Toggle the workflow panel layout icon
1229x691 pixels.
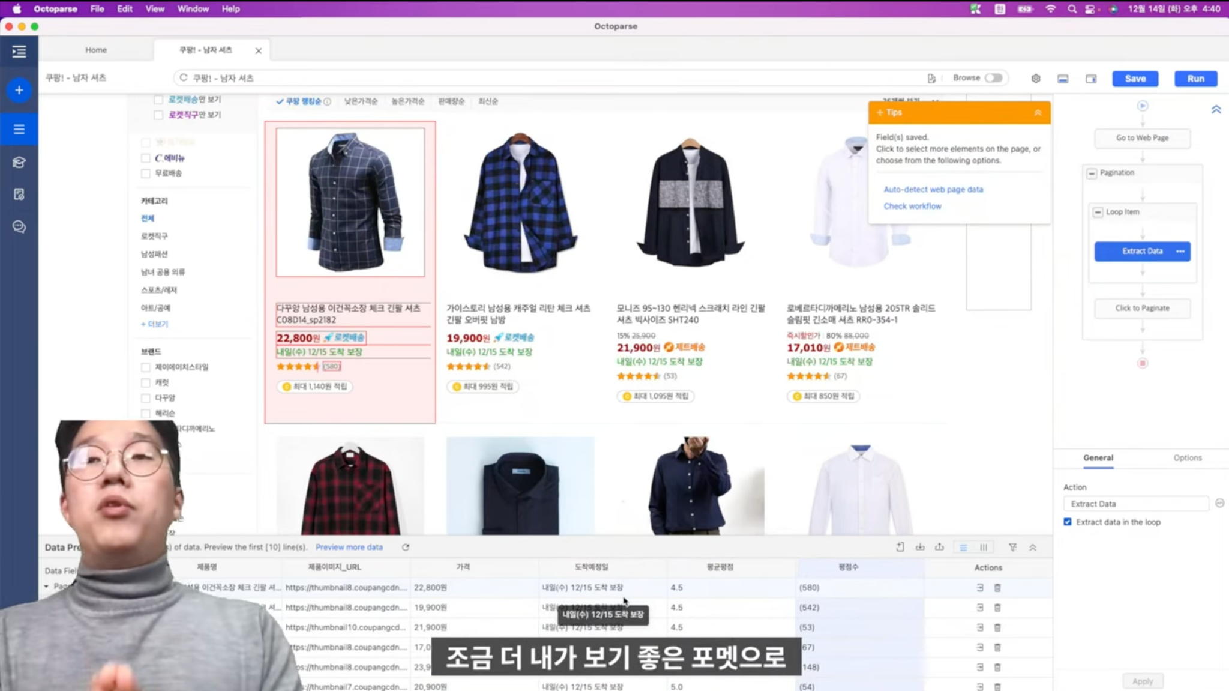coord(1091,79)
